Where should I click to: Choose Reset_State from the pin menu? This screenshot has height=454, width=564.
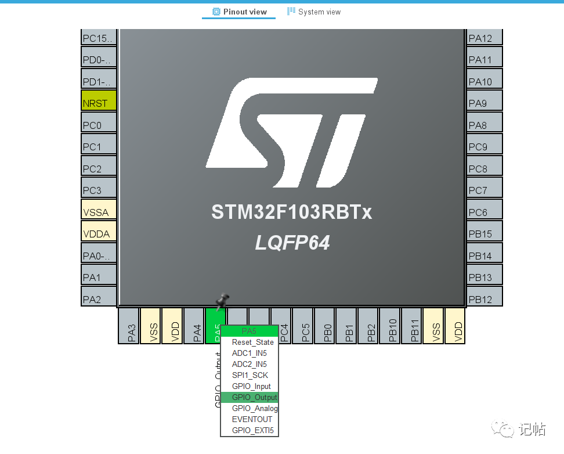[x=250, y=342]
